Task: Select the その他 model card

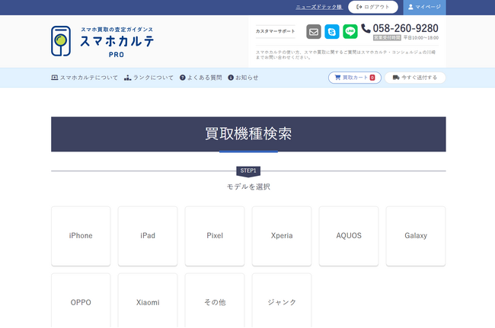Action: [215, 301]
